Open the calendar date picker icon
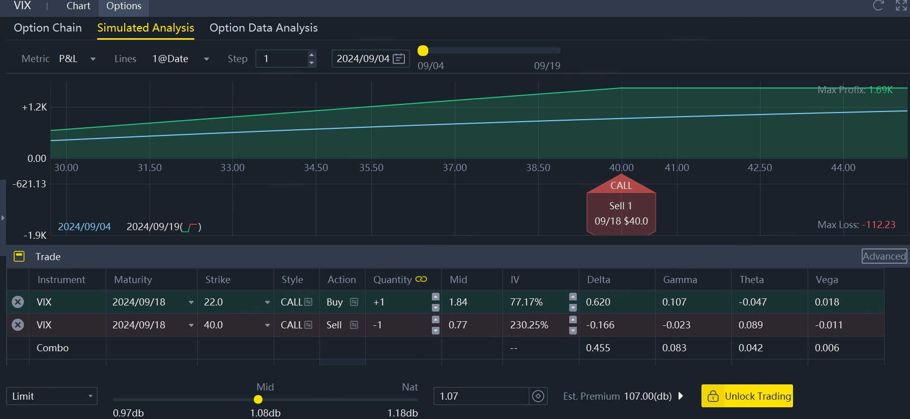The width and height of the screenshot is (910, 419). coord(399,59)
